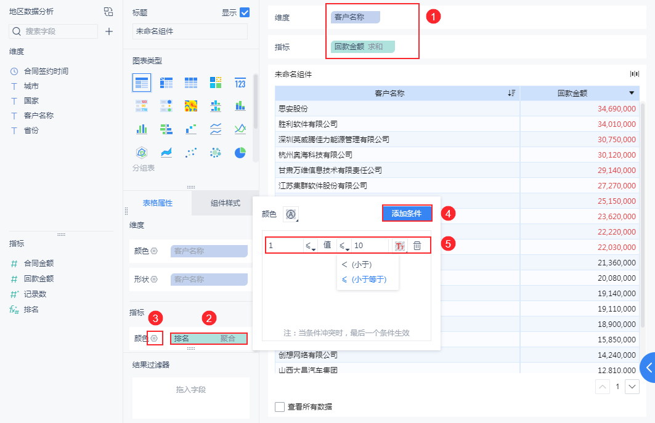Open text style icon in condition row

pyautogui.click(x=400, y=246)
